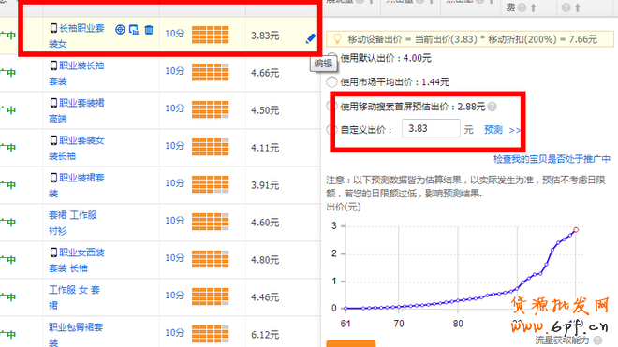Click the custom bid input showing 3.83

click(431, 128)
